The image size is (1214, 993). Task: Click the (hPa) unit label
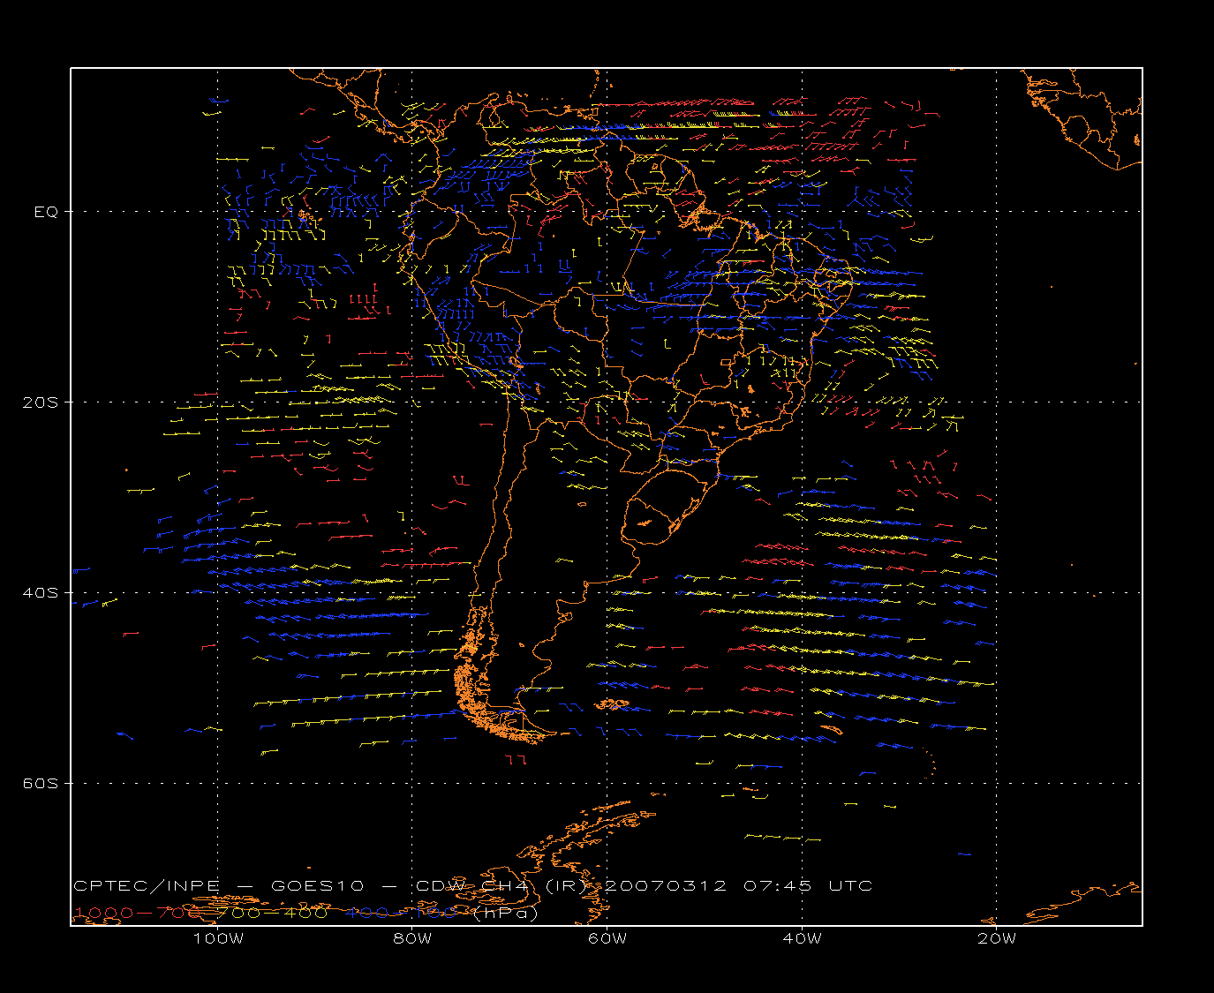[505, 914]
